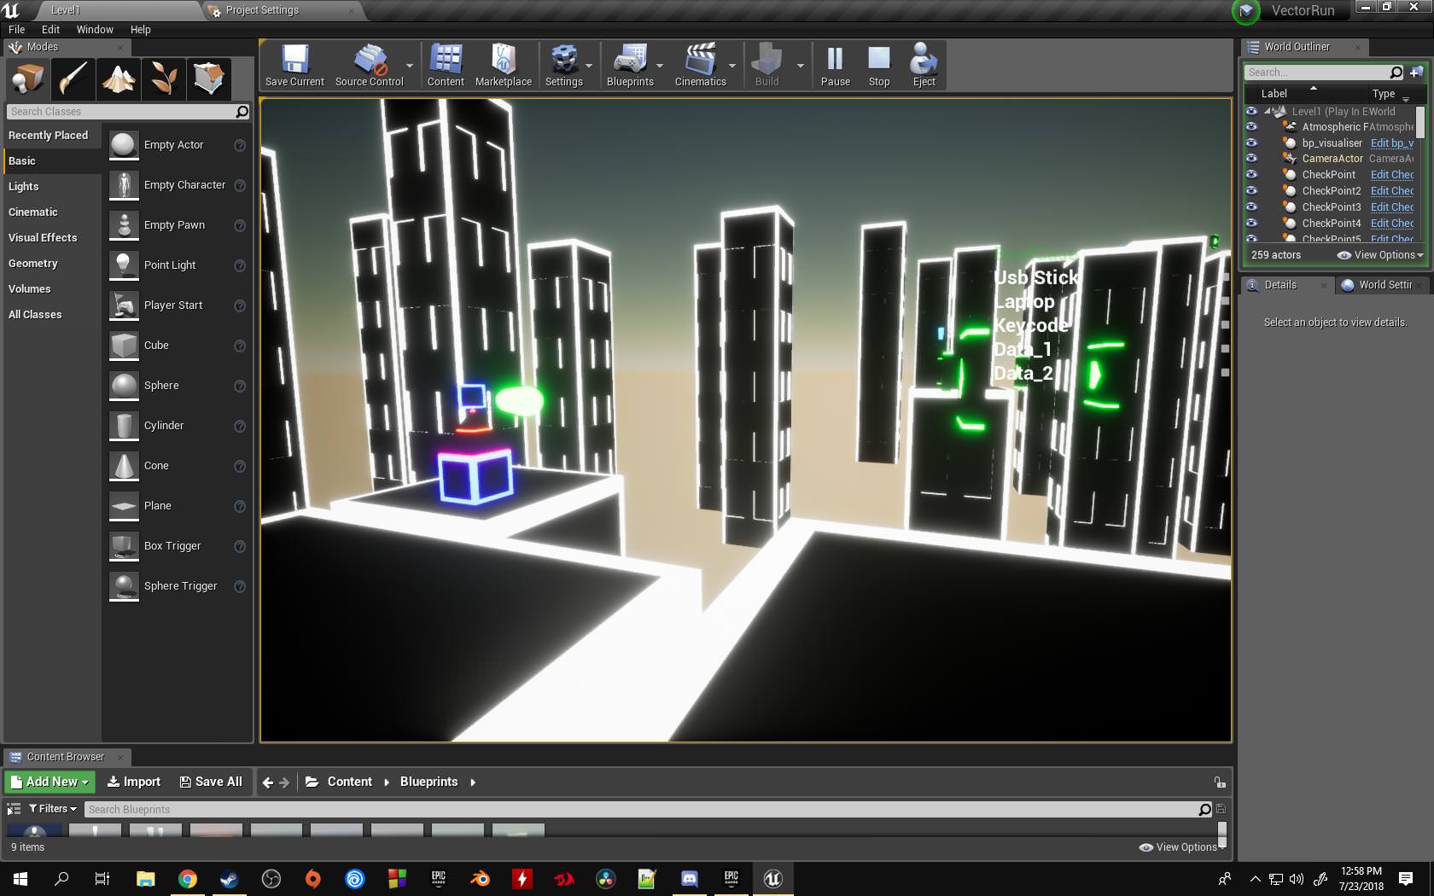Toggle the Content Browser lock icon

[x=1220, y=782]
